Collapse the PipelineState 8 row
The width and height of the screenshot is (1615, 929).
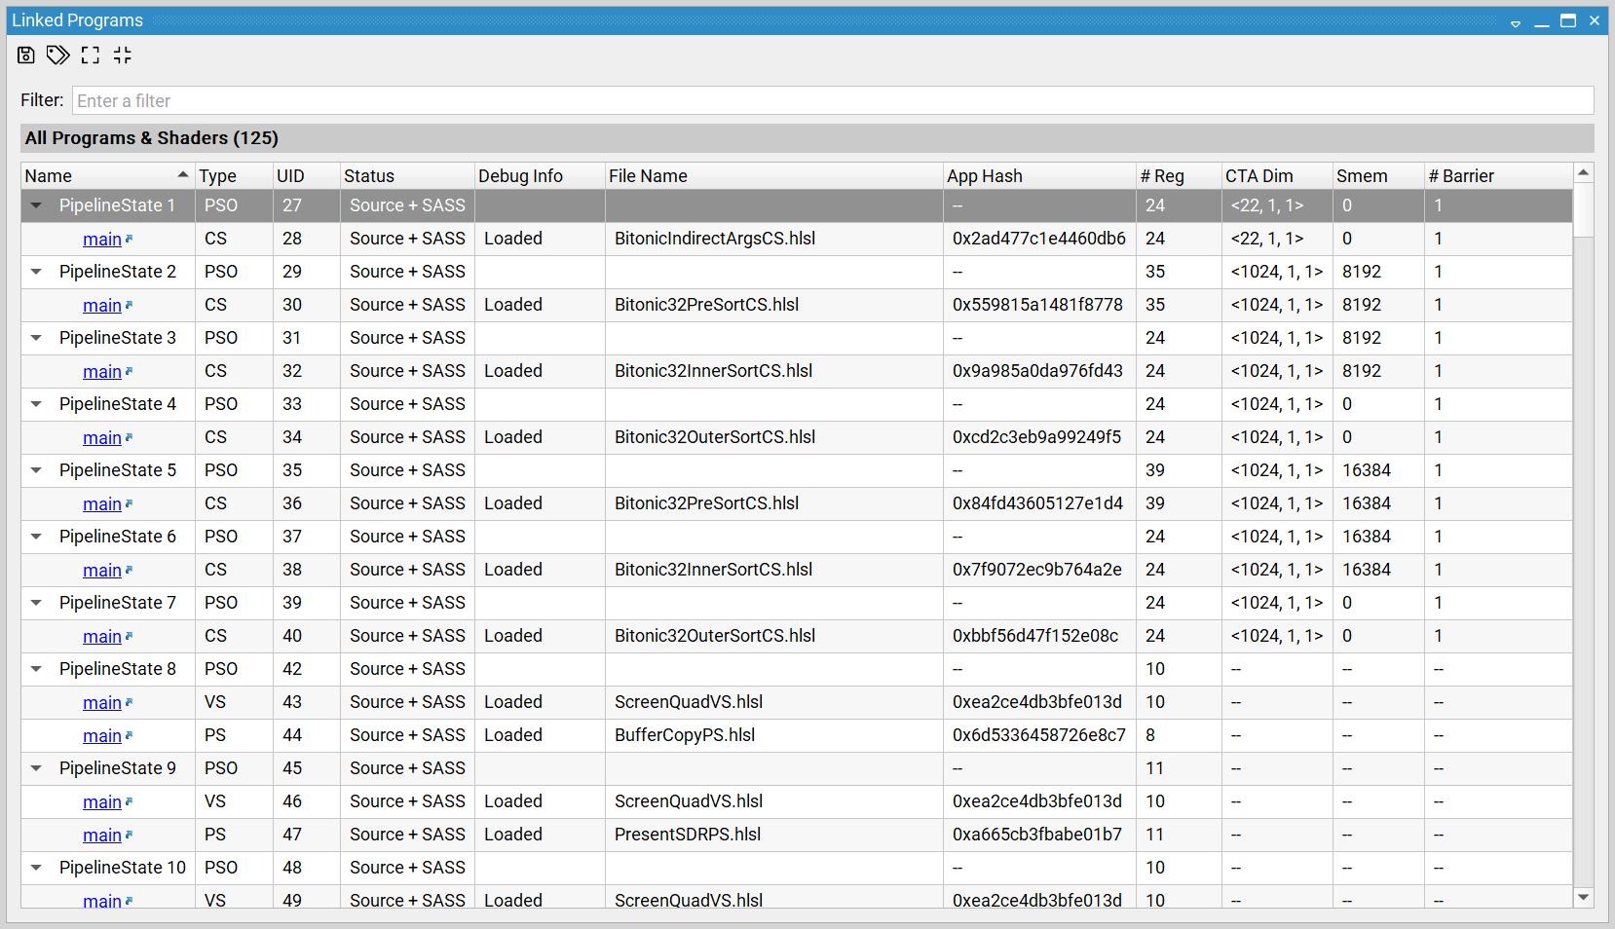pyautogui.click(x=36, y=669)
